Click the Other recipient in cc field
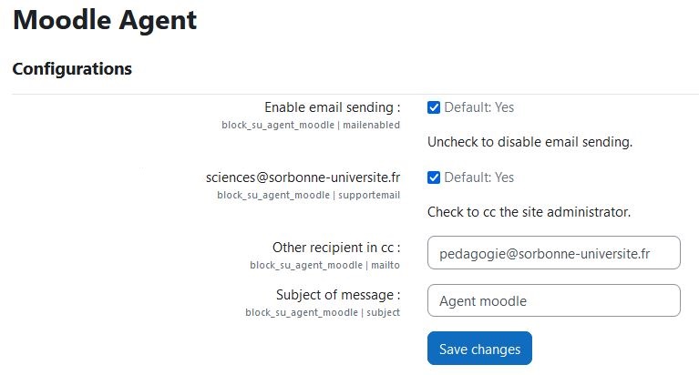Screen dimensions: 699x375 pos(554,252)
